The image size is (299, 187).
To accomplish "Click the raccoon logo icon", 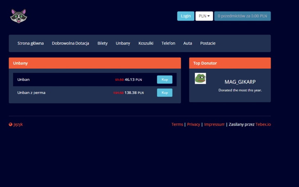I will (18, 16).
